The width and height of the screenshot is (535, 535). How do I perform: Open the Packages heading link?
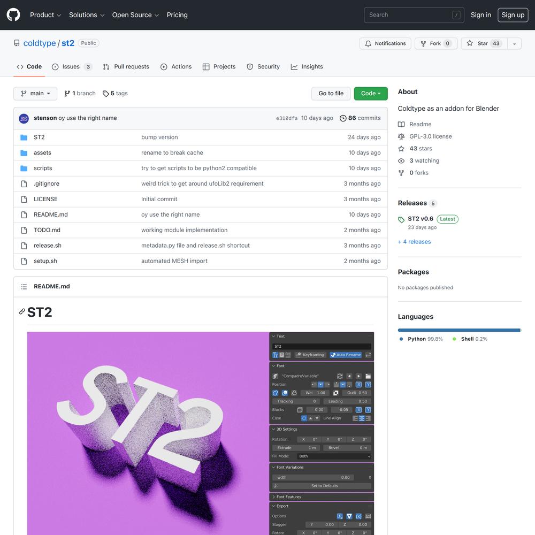pos(413,272)
